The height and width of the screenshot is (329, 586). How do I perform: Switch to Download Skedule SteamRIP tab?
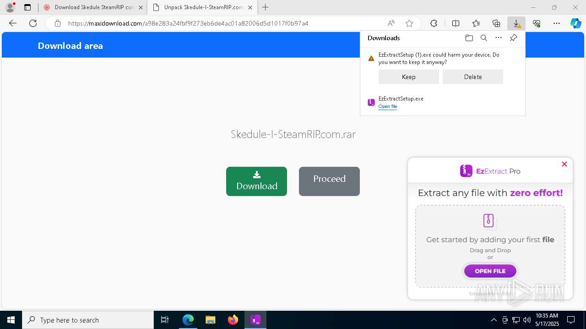pos(92,7)
